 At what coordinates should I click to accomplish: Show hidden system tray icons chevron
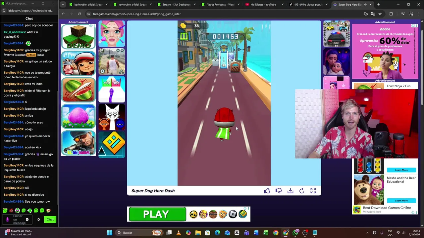(367, 233)
